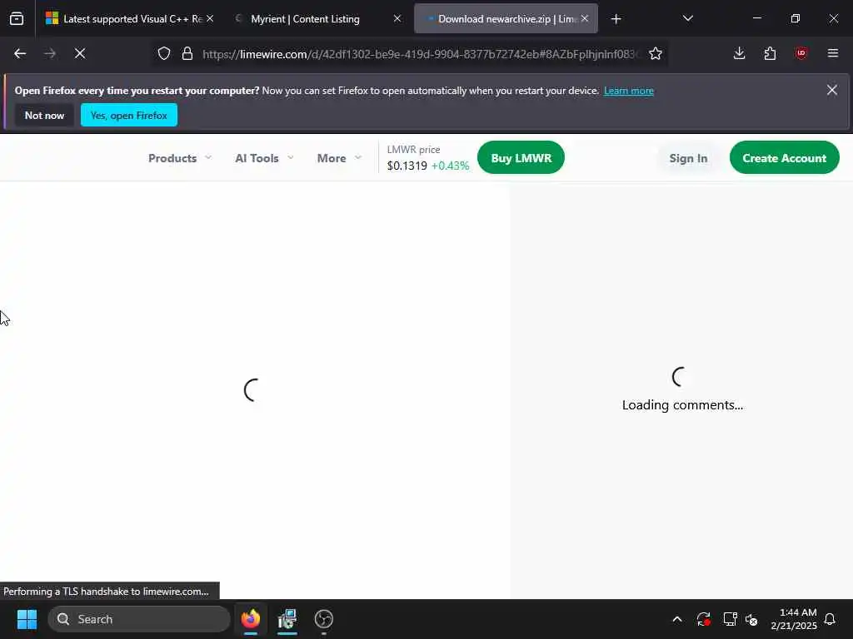Choose Not now in notification
This screenshot has width=853, height=639.
(44, 115)
